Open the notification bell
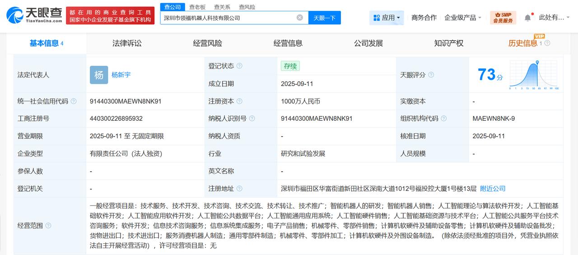Screen dimensions: 578x255 pos(527,18)
